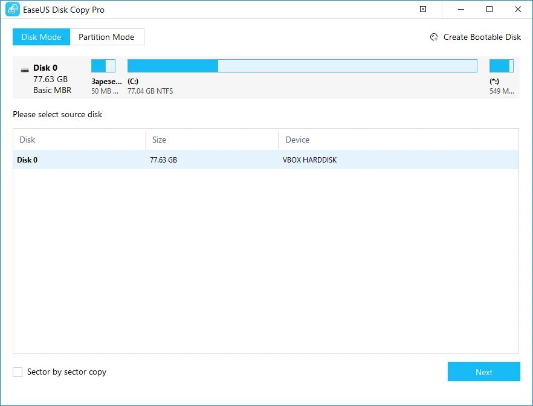This screenshot has width=533, height=406.
Task: Maximize the EaseUS Disk Copy window
Action: [x=489, y=9]
